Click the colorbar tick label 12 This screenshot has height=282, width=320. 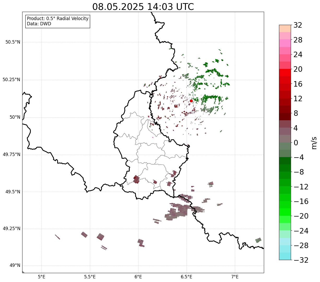[298, 99]
